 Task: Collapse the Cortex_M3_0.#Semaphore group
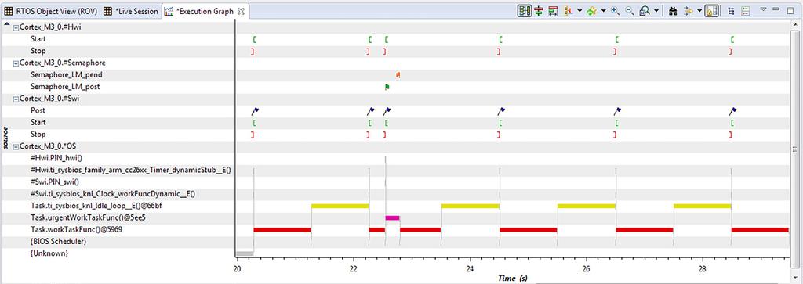tap(16, 63)
